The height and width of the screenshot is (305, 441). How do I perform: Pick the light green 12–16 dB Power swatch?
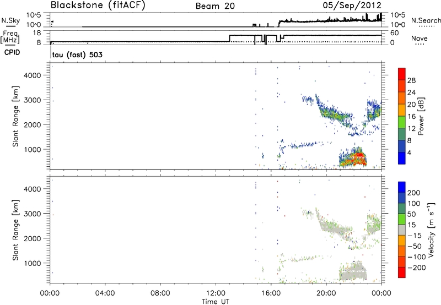tap(402, 122)
